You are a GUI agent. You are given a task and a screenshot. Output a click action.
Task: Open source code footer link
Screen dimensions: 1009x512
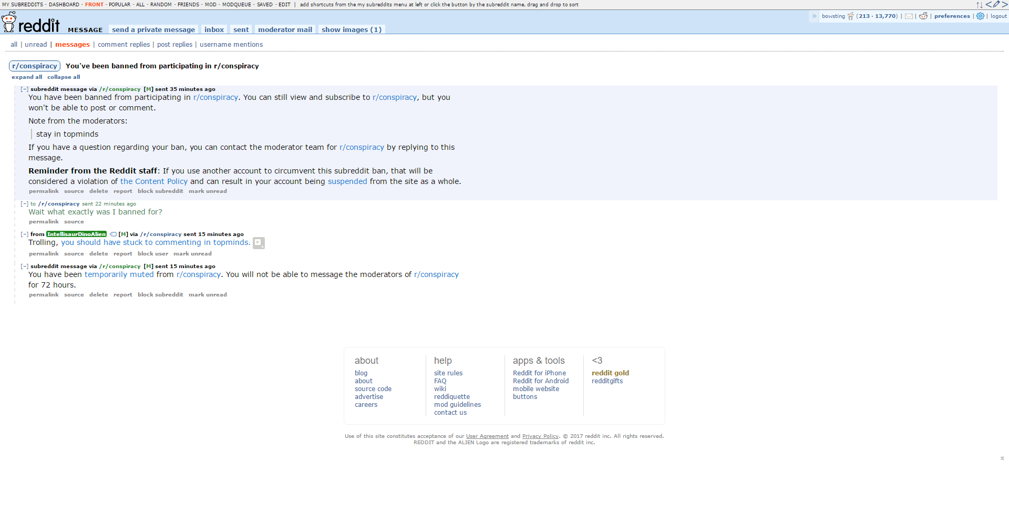pyautogui.click(x=373, y=389)
